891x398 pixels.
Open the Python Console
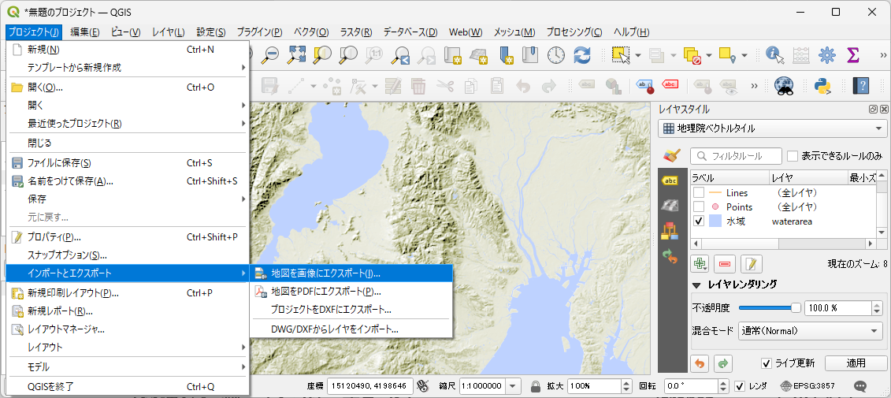(822, 86)
